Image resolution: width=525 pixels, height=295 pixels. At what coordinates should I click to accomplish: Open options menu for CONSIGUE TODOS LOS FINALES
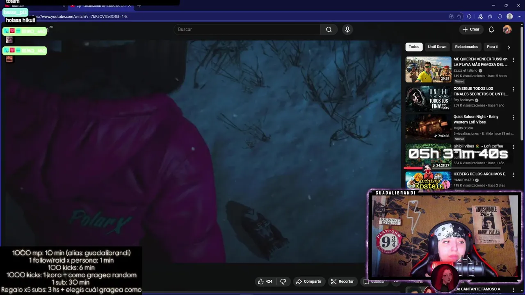(513, 89)
